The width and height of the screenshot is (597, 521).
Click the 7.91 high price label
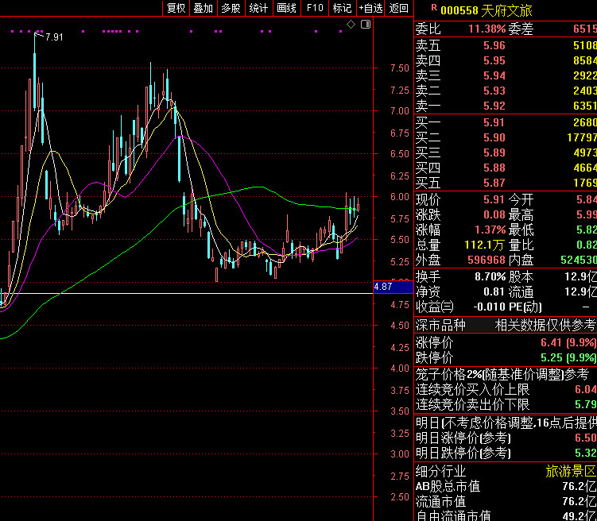(54, 37)
